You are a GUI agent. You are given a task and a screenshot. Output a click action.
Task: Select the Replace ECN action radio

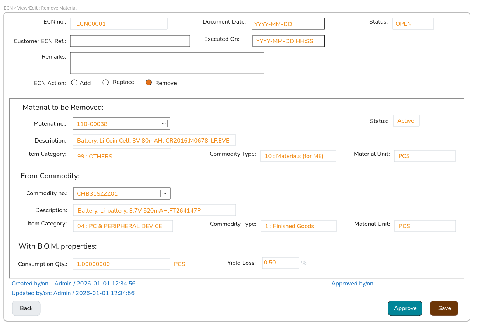pyautogui.click(x=106, y=82)
